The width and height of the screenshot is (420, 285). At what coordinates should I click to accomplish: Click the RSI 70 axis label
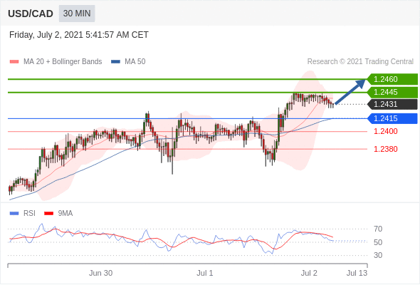tap(378, 229)
